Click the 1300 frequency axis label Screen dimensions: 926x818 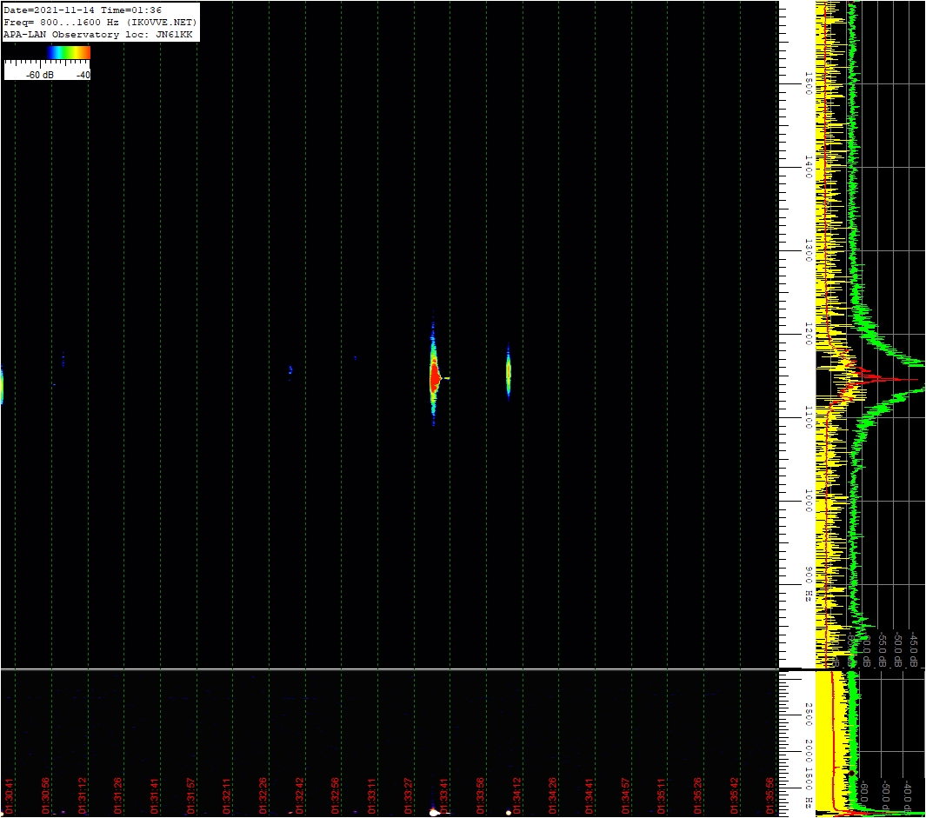(x=809, y=250)
